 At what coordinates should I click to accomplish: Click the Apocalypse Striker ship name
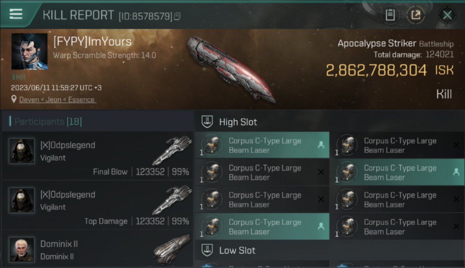(377, 44)
